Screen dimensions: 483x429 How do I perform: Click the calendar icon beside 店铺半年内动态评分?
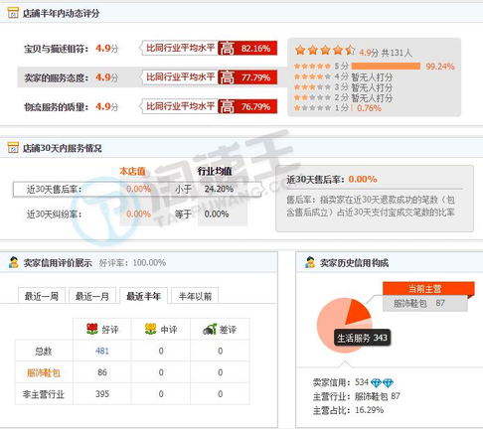pos(13,13)
